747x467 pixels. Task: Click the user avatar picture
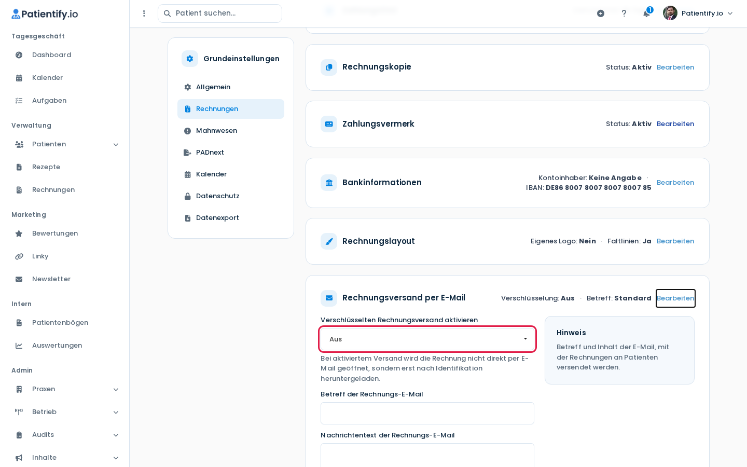[670, 13]
